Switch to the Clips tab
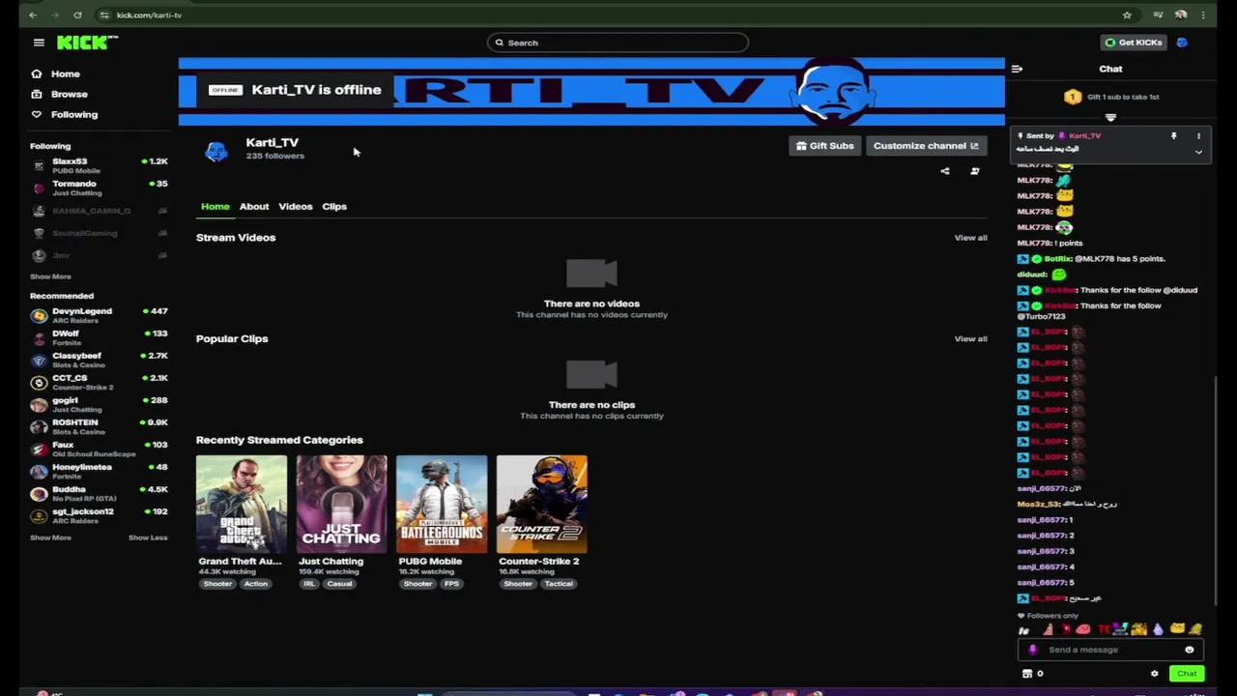Image resolution: width=1237 pixels, height=696 pixels. [334, 206]
